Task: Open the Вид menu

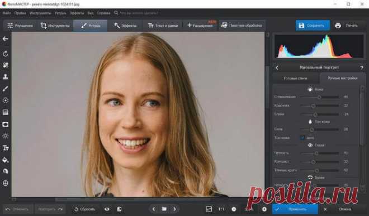Action: 91,13
